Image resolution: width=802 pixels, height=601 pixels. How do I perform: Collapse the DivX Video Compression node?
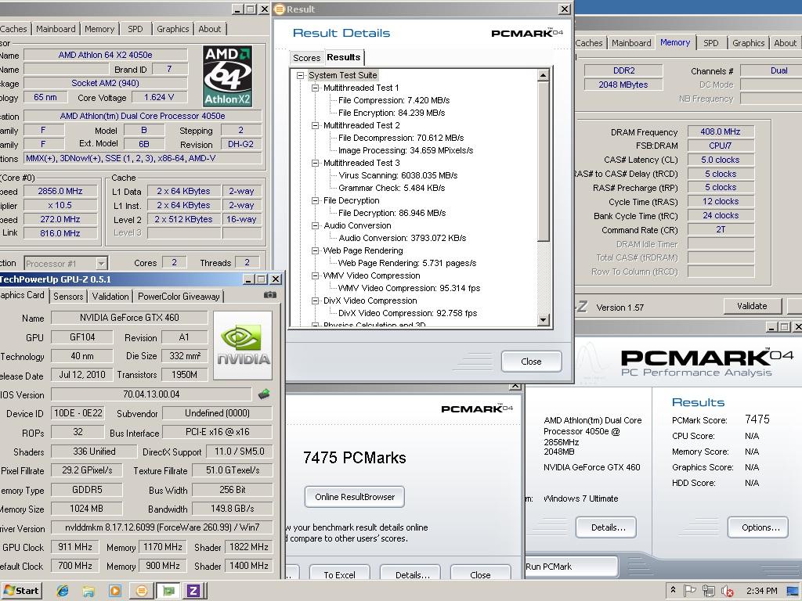point(316,300)
